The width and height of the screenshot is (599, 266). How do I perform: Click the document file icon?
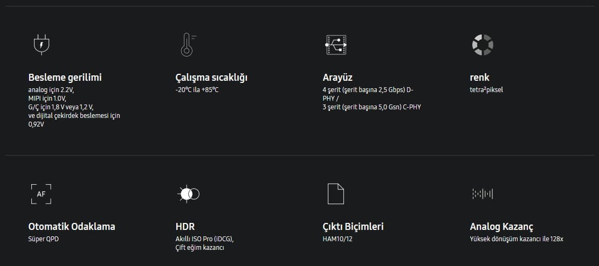pos(336,194)
